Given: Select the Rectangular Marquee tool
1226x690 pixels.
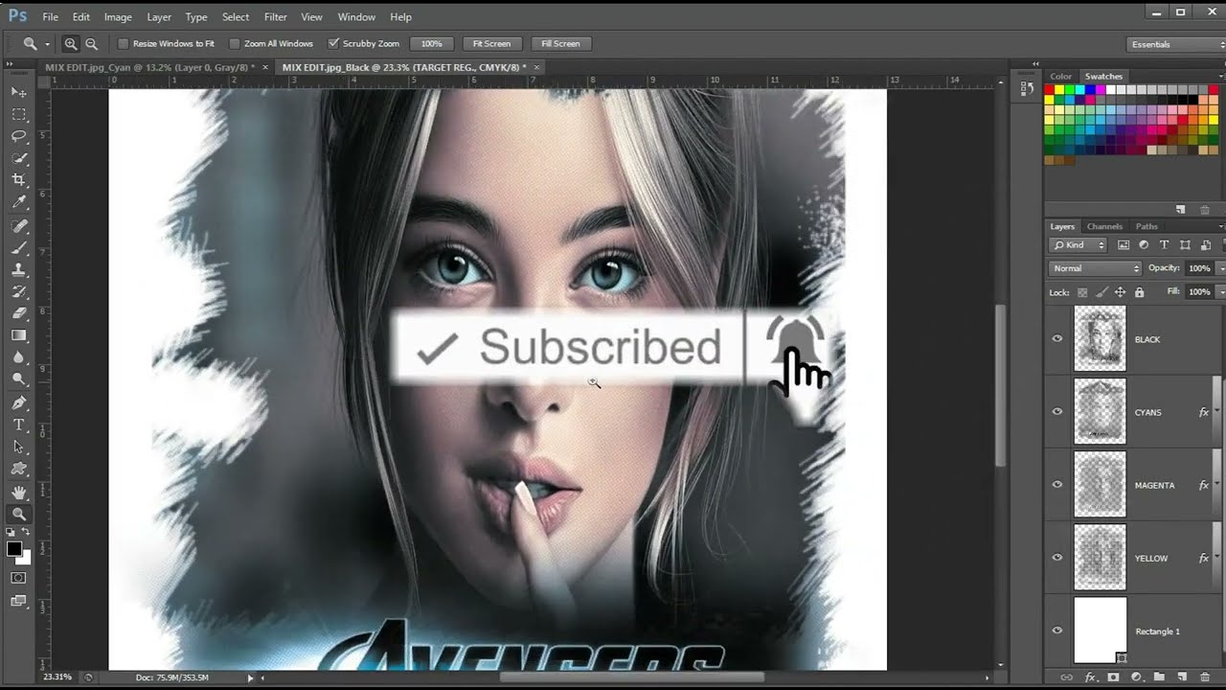Looking at the screenshot, I should click(x=18, y=114).
